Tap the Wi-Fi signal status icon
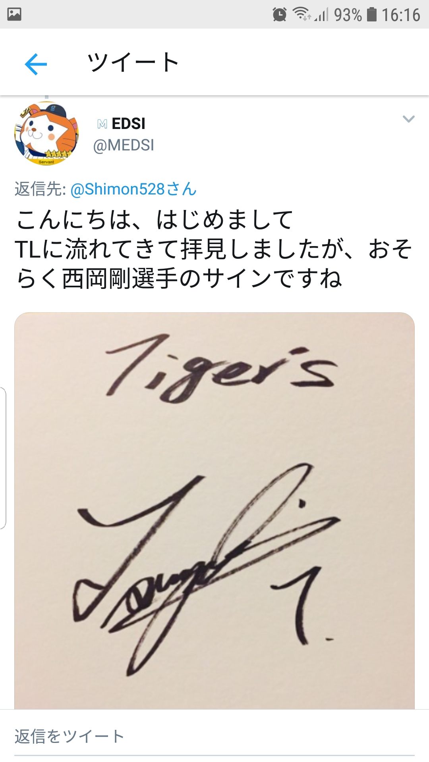Image resolution: width=429 pixels, height=762 pixels. [301, 14]
